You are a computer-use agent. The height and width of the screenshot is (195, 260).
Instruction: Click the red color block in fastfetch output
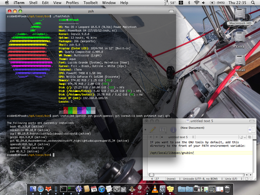66,110
